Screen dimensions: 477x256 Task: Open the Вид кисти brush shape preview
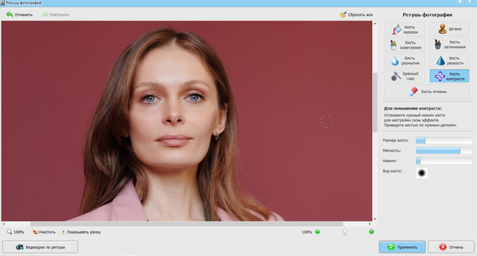pos(422,173)
